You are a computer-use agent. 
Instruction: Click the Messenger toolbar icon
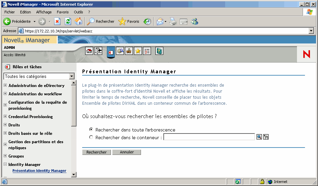(194, 21)
